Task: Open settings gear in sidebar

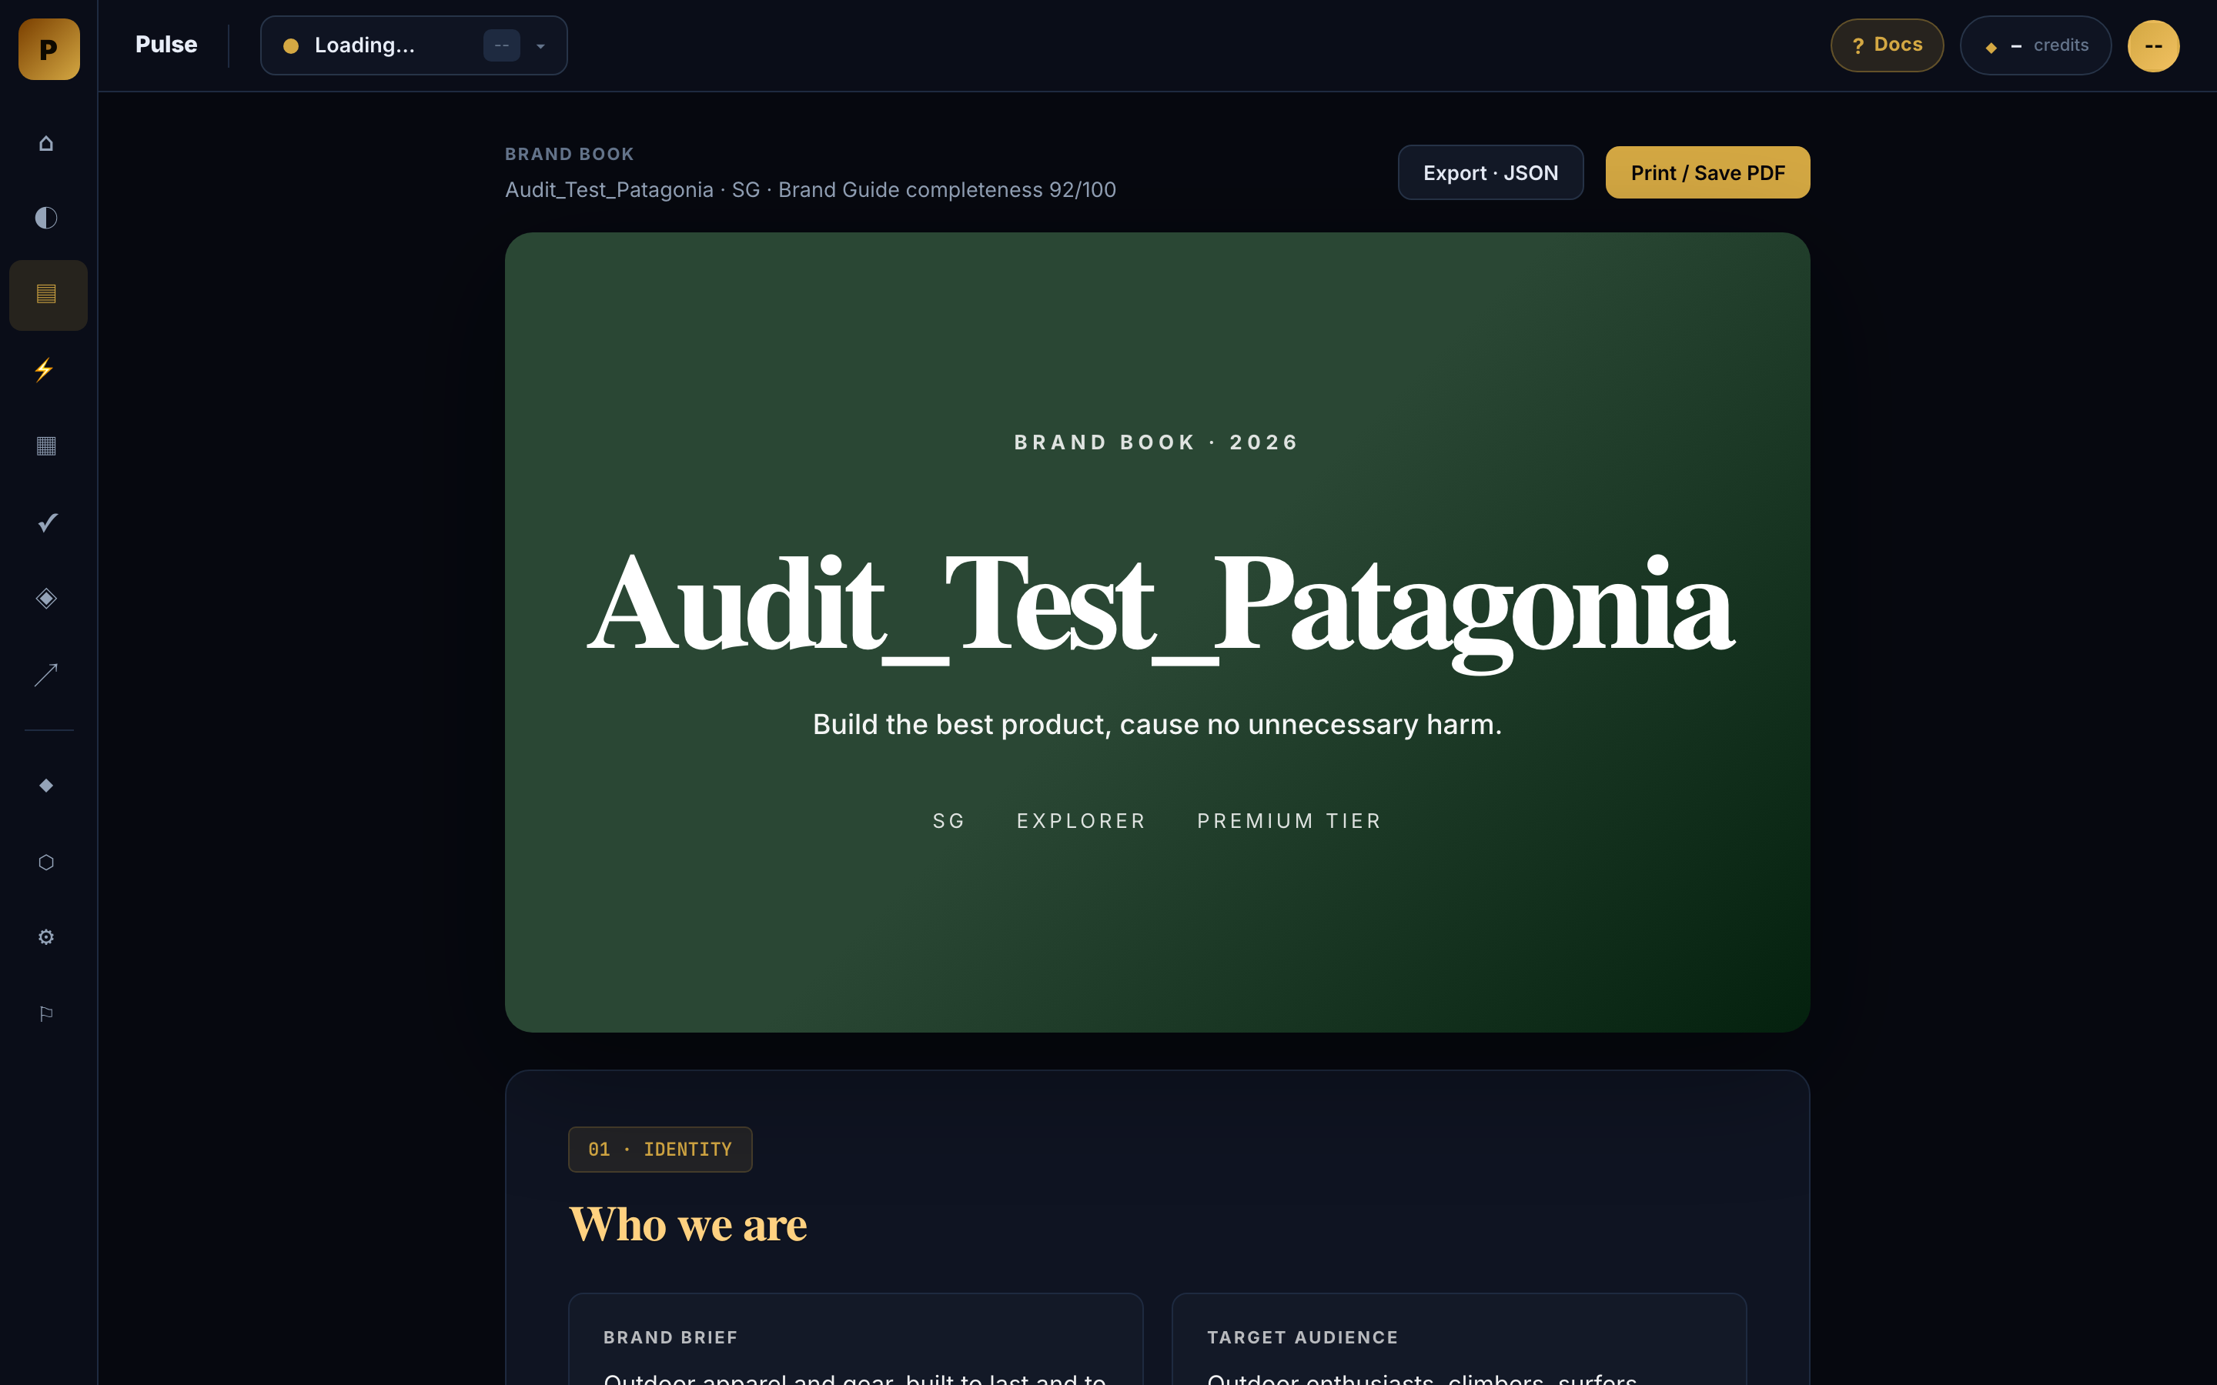Action: click(47, 937)
